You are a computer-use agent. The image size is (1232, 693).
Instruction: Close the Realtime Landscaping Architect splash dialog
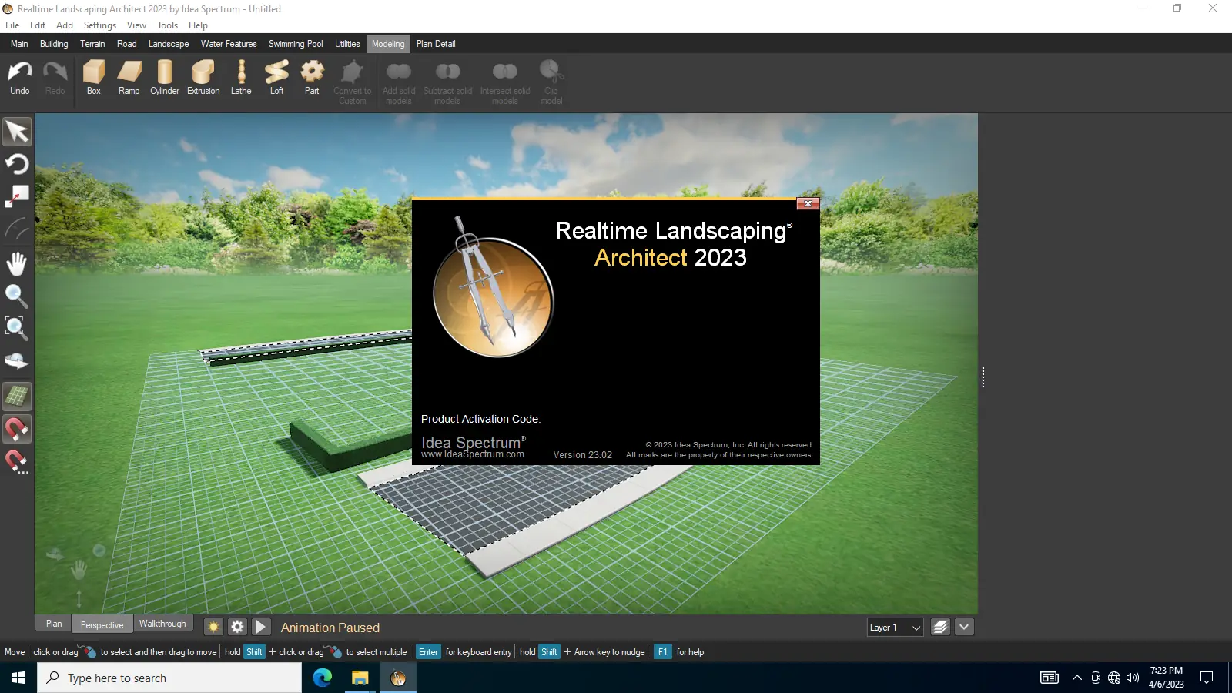[808, 204]
